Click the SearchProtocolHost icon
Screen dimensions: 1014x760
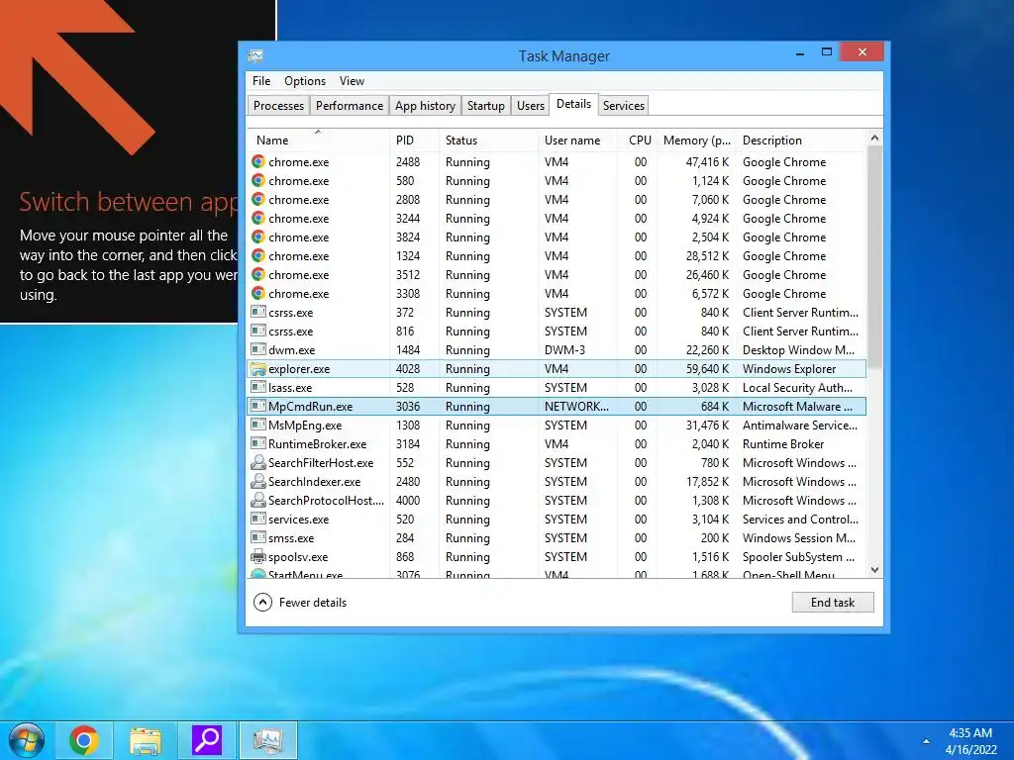coord(258,500)
